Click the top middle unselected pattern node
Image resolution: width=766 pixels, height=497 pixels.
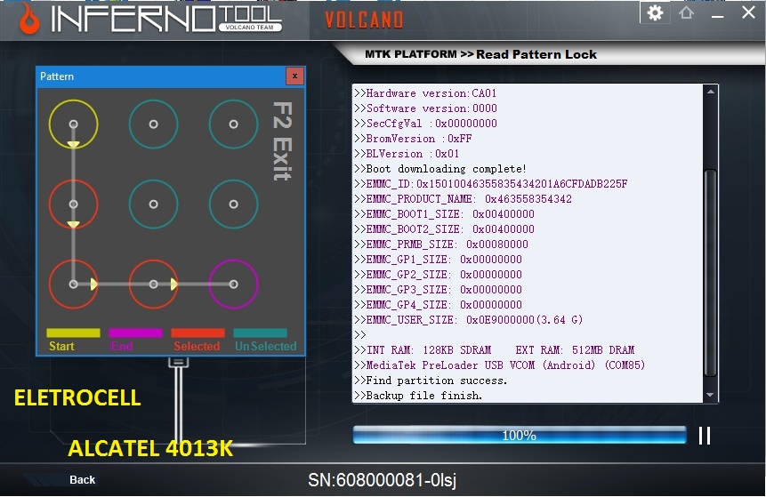click(153, 124)
